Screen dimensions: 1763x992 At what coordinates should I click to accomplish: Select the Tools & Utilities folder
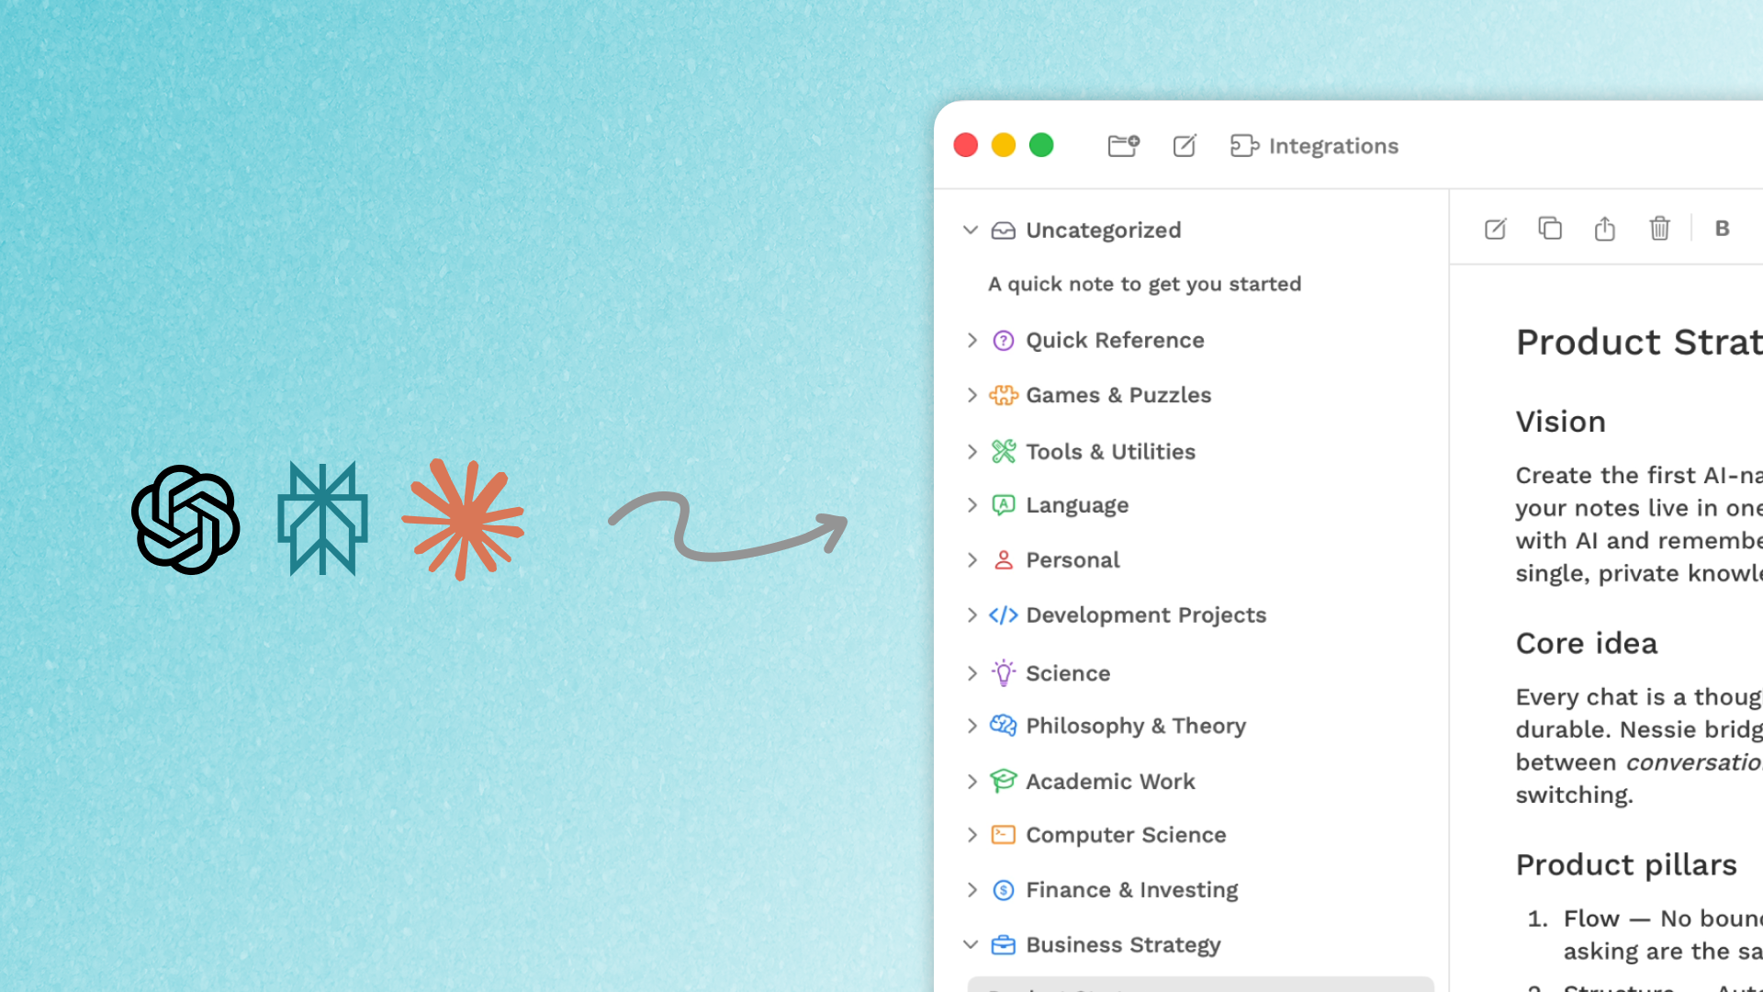click(1110, 452)
